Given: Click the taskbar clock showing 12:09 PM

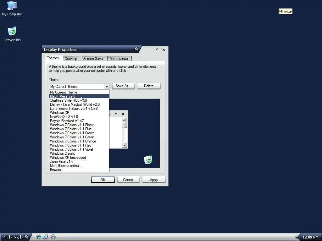Looking at the screenshot, I should pyautogui.click(x=310, y=237).
